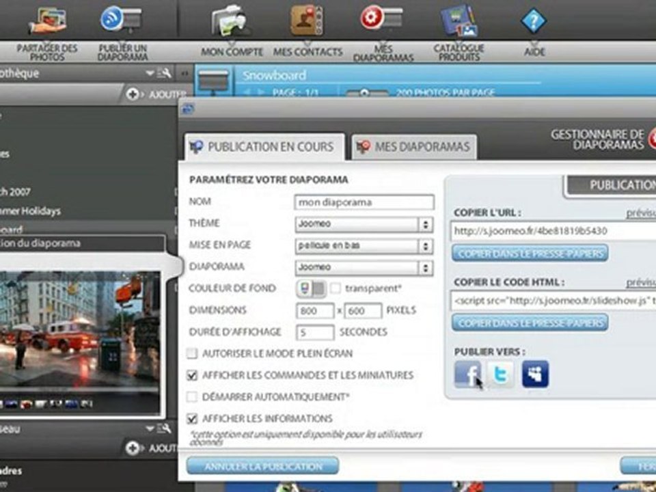The image size is (656, 492).
Task: Copy the HTML code to clipboard
Action: [530, 323]
